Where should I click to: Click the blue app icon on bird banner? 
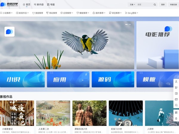pos(10,32)
